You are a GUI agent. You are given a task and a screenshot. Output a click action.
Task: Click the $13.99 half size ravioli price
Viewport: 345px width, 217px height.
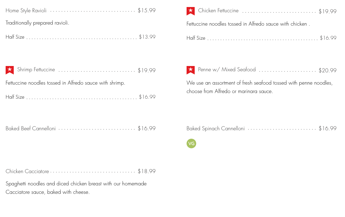pos(147,37)
